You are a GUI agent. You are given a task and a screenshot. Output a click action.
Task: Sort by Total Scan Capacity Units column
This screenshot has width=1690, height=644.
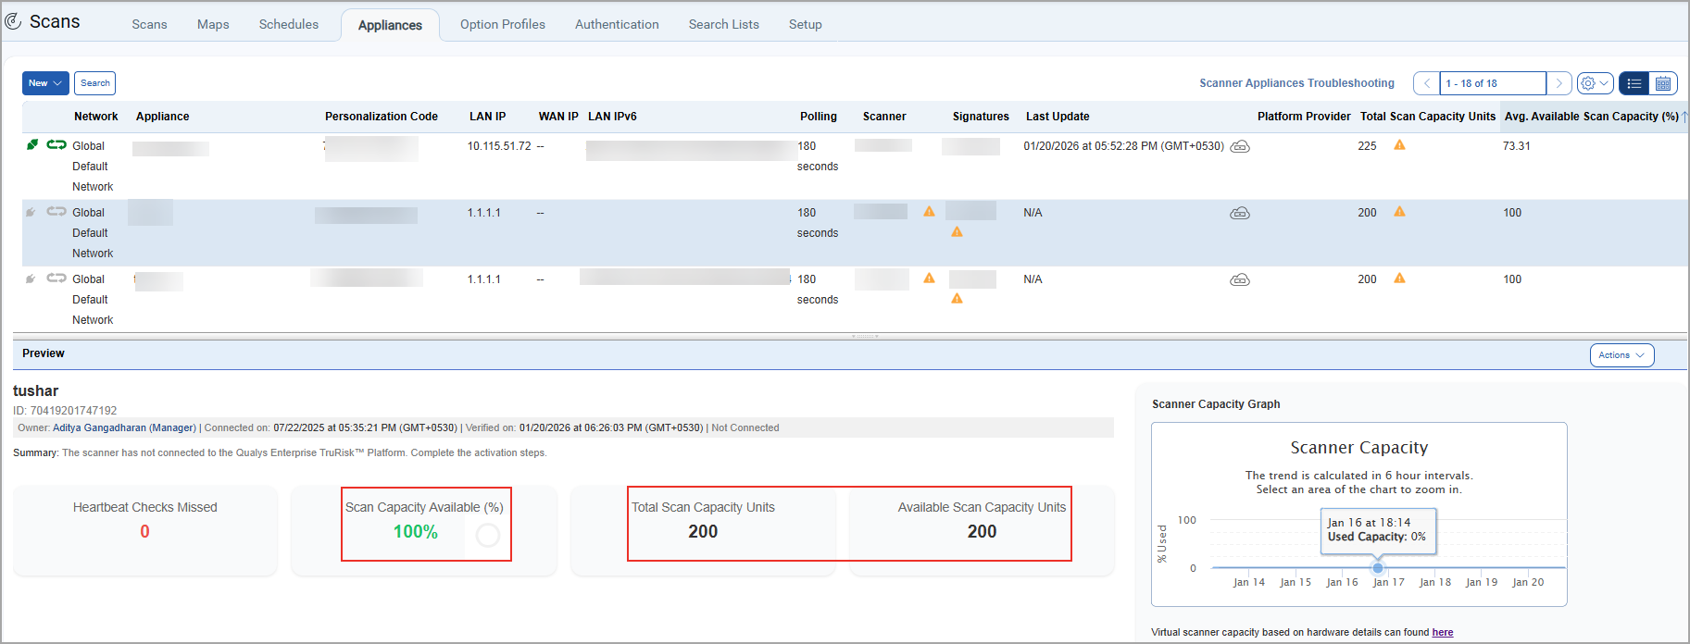tap(1428, 117)
